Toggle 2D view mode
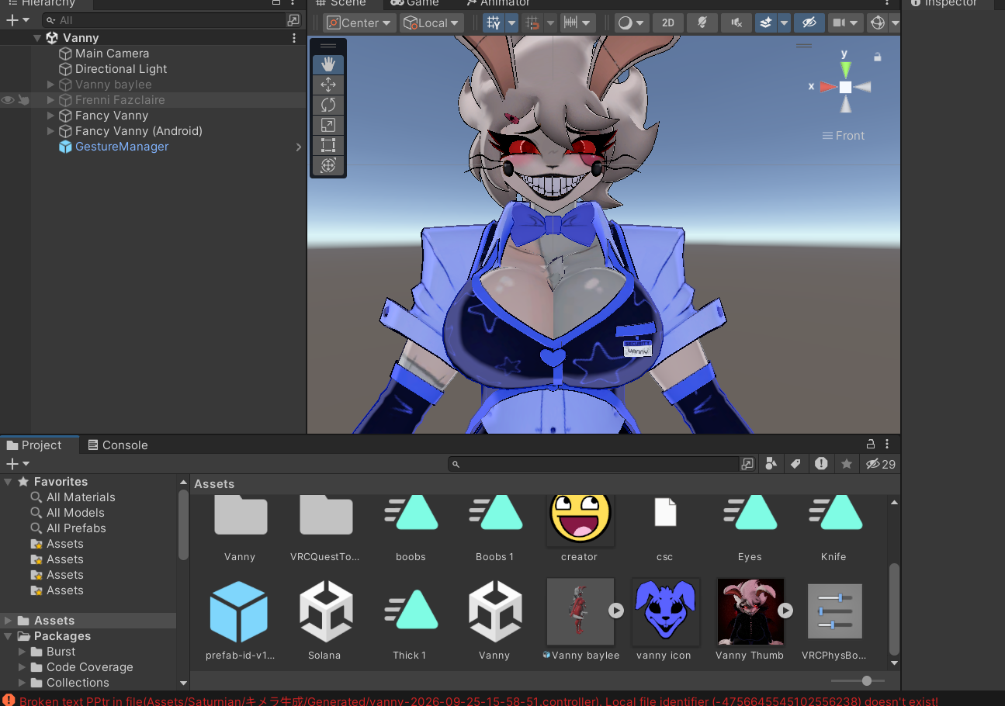The image size is (1005, 706). (x=668, y=23)
